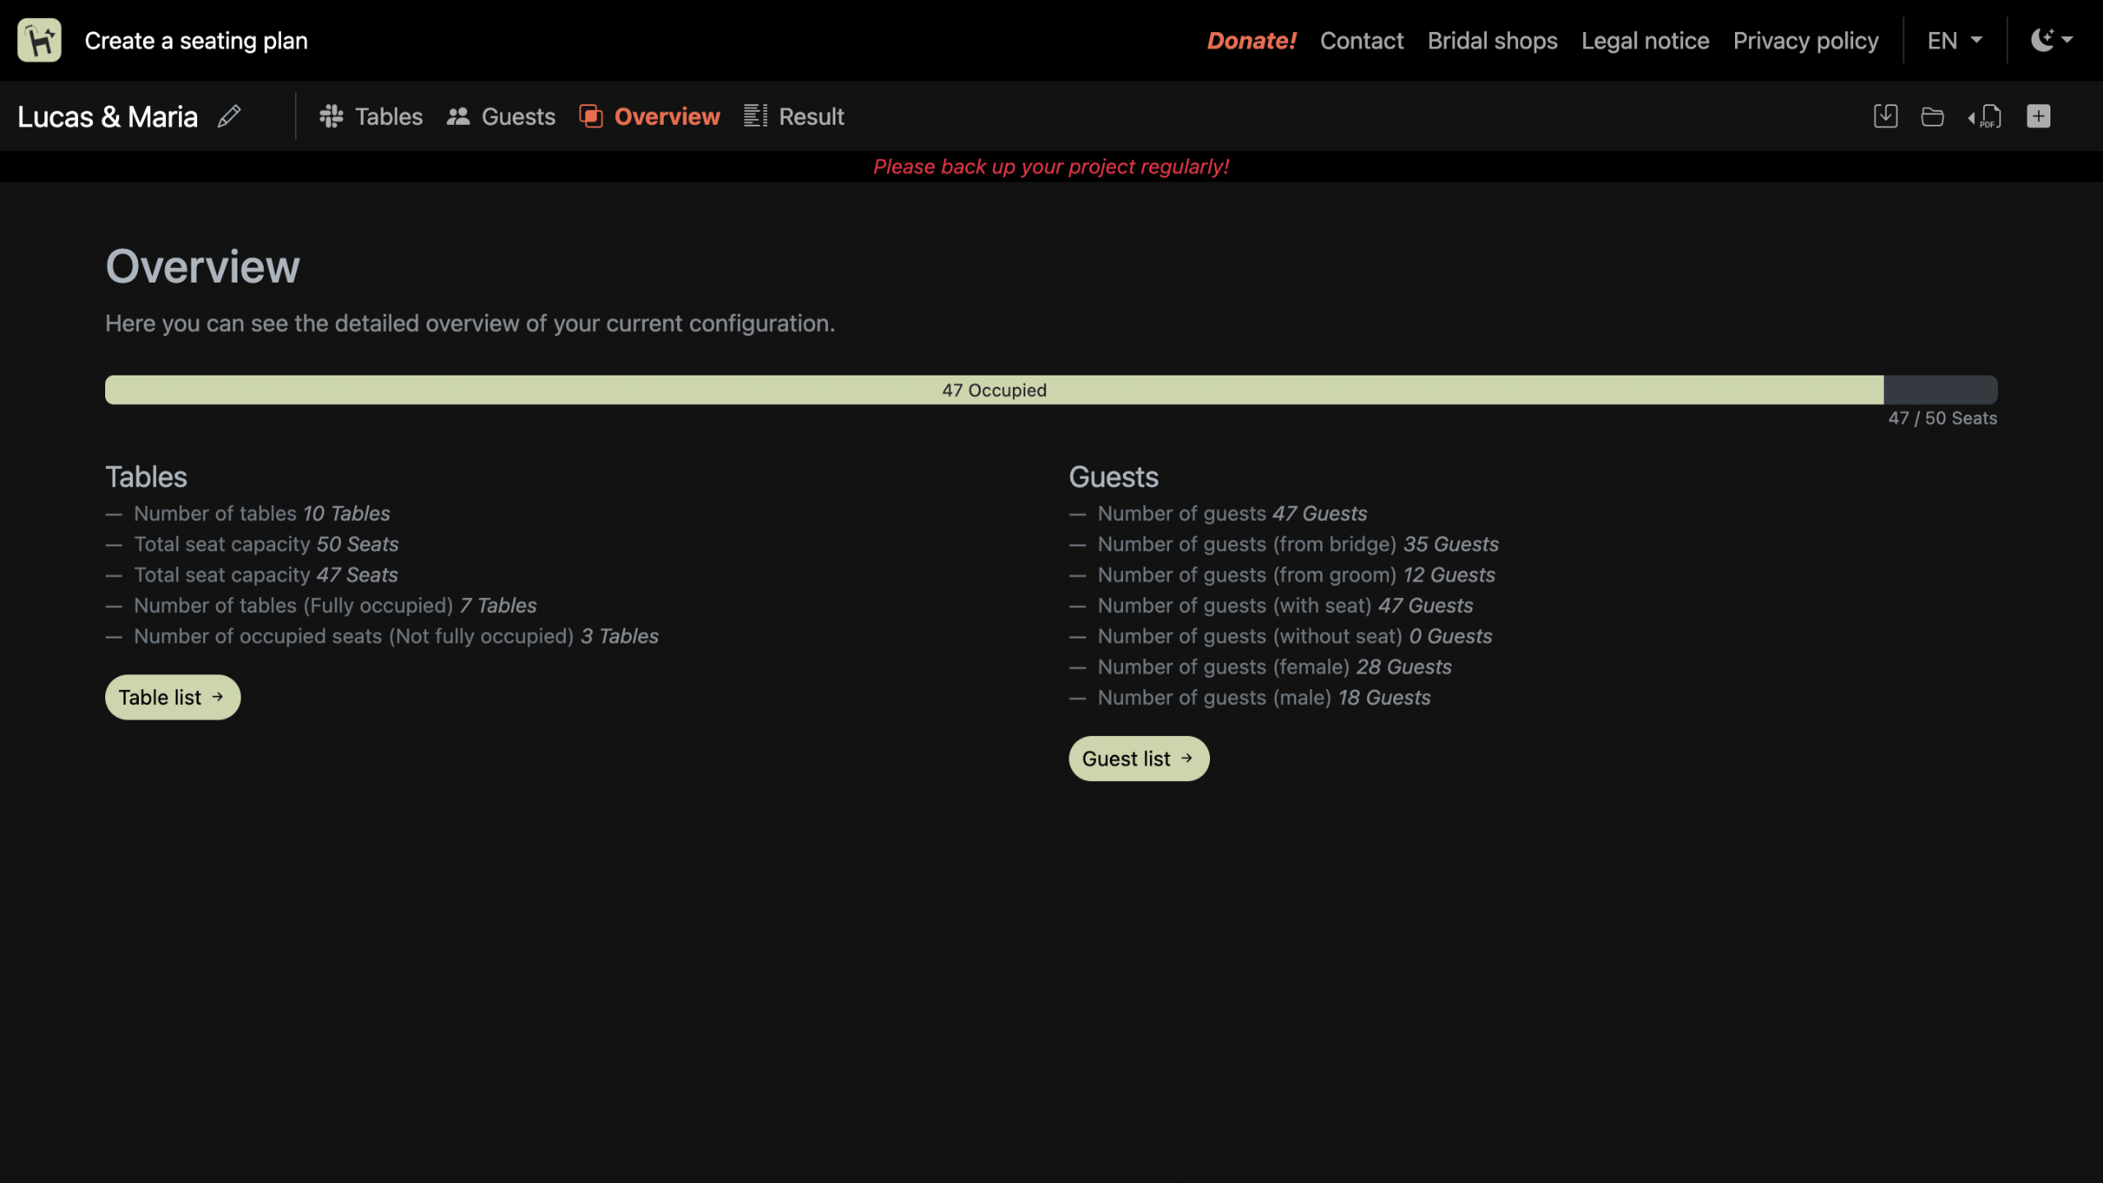Screen dimensions: 2103x1183
Task: Click the with seat 47 Guests line
Action: point(1285,605)
